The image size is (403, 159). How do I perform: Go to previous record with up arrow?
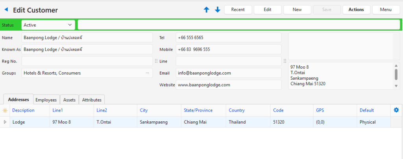coord(206,10)
